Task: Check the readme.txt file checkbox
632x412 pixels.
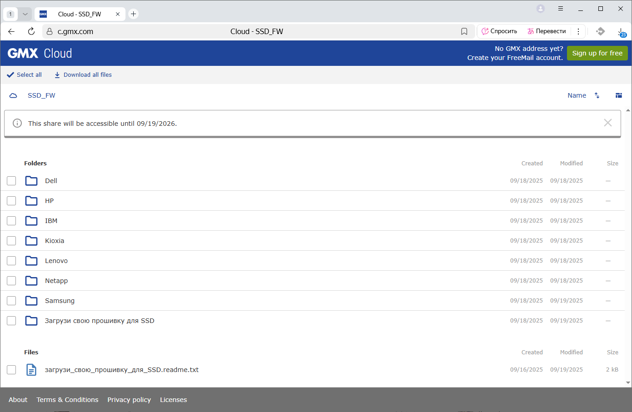Action: pyautogui.click(x=11, y=370)
